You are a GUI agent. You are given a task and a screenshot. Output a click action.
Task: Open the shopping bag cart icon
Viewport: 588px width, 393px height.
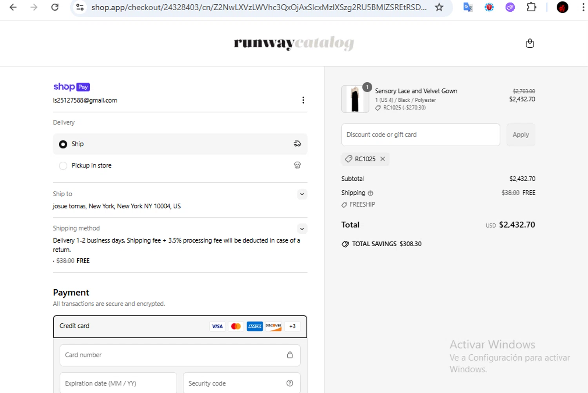pos(530,43)
